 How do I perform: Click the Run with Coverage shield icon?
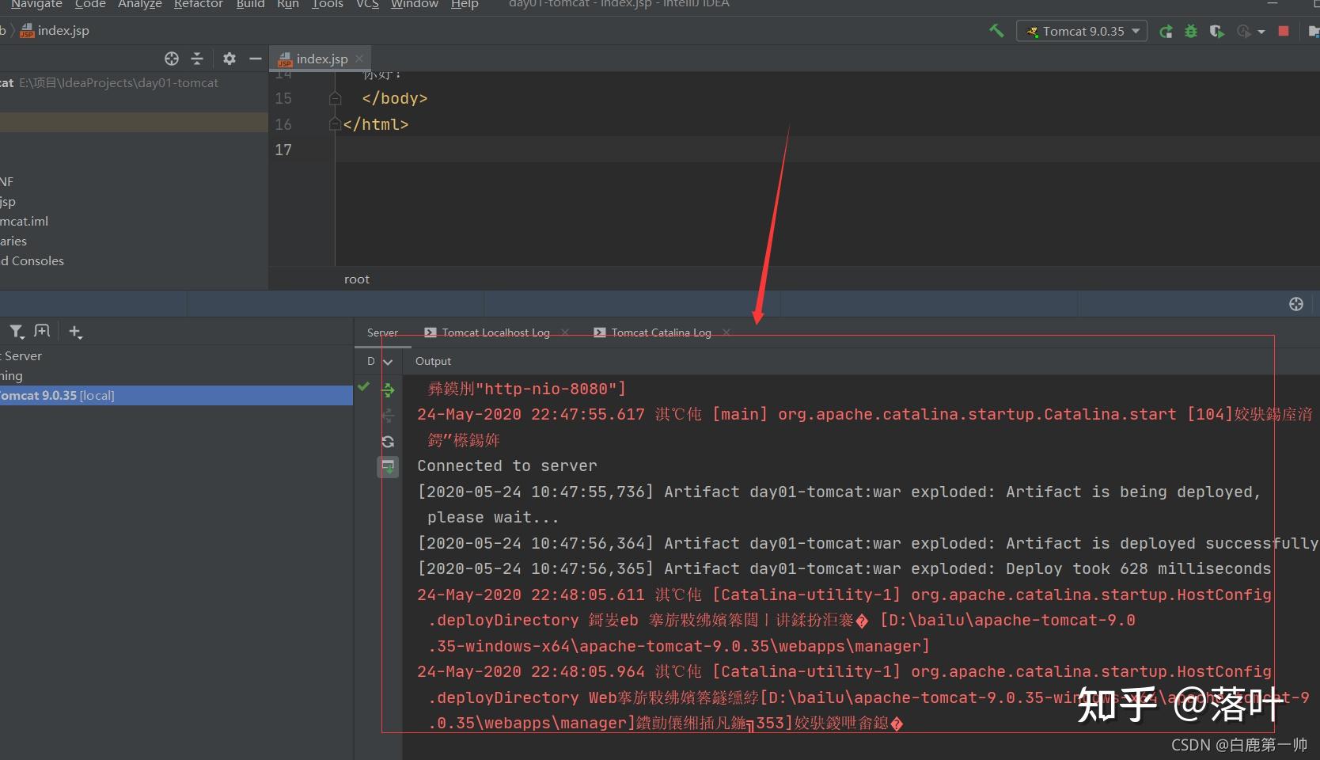coord(1217,32)
